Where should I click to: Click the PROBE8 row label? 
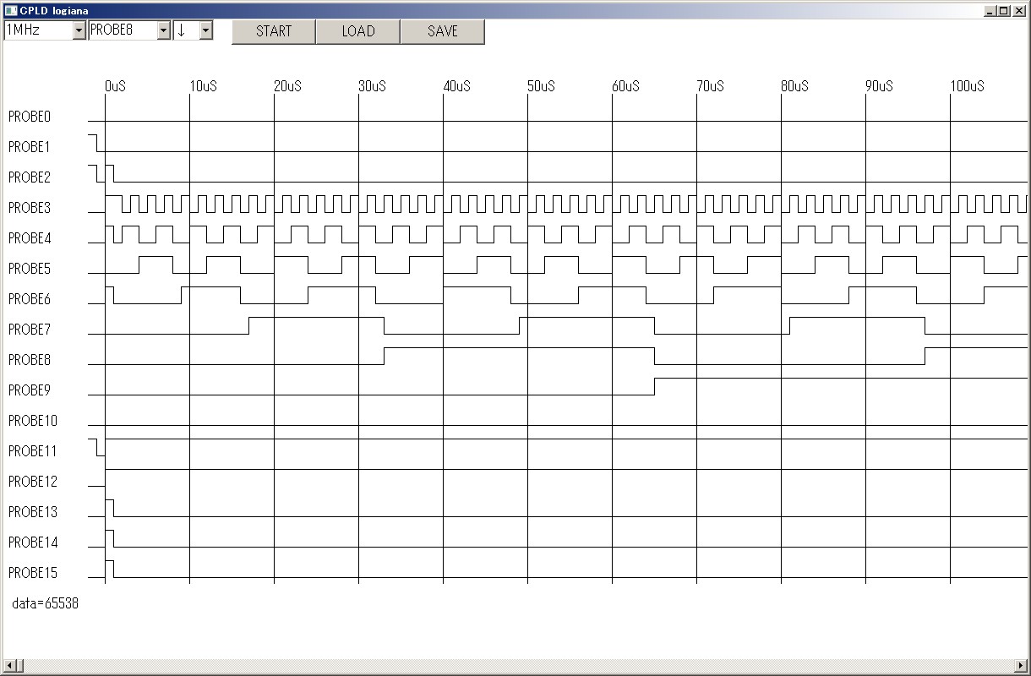(x=30, y=360)
